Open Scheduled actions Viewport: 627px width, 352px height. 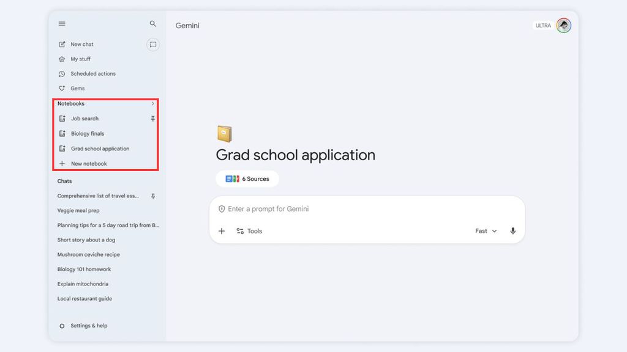[x=92, y=74]
